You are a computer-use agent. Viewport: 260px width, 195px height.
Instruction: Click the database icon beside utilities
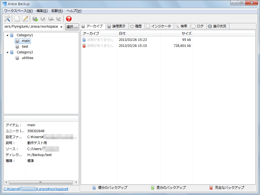coord(17,58)
